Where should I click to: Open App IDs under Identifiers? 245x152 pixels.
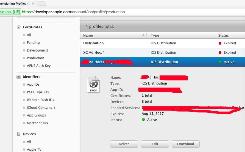coord(33,85)
